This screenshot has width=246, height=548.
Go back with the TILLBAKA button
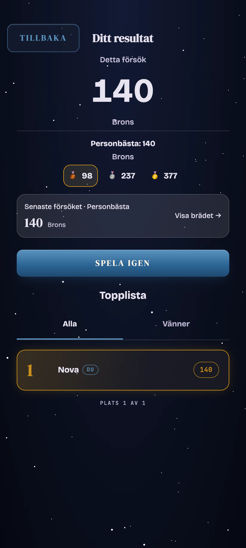pos(43,38)
